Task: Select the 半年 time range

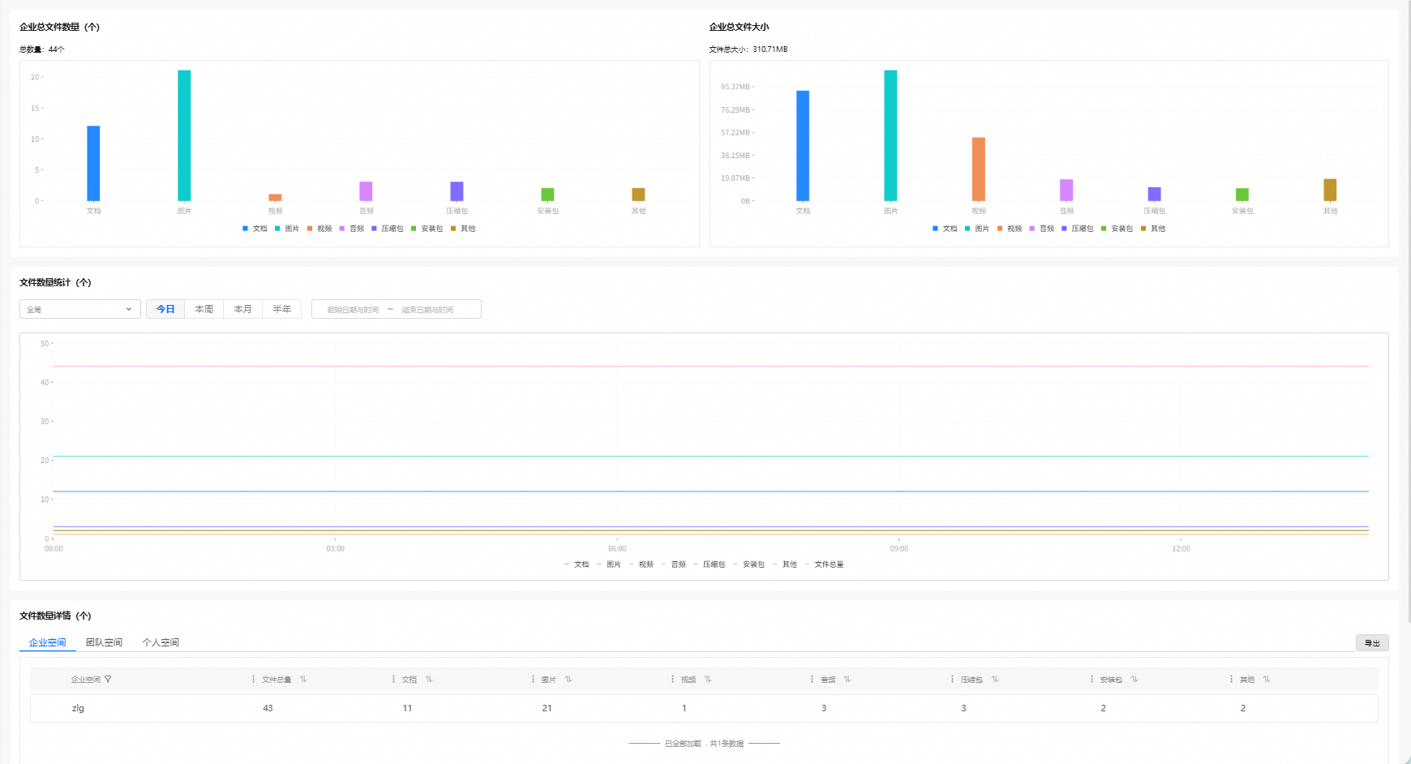Action: pos(282,309)
